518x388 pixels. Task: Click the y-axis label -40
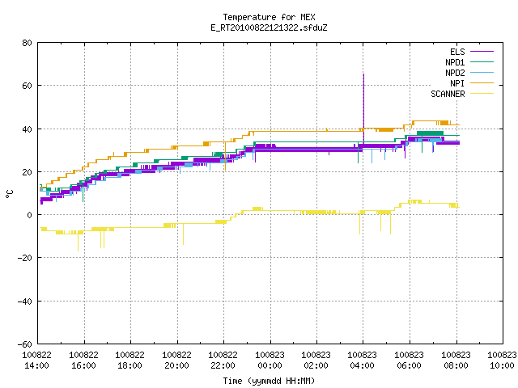tap(25, 302)
